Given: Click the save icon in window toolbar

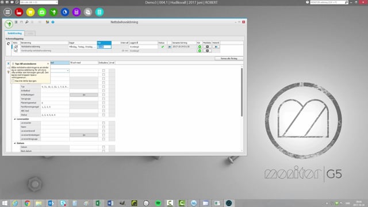Looking at the screenshot, I should pos(21,22).
